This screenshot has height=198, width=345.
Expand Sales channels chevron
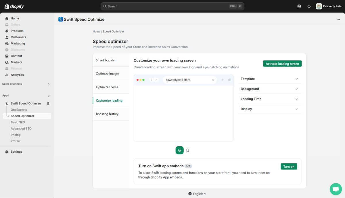(x=49, y=84)
